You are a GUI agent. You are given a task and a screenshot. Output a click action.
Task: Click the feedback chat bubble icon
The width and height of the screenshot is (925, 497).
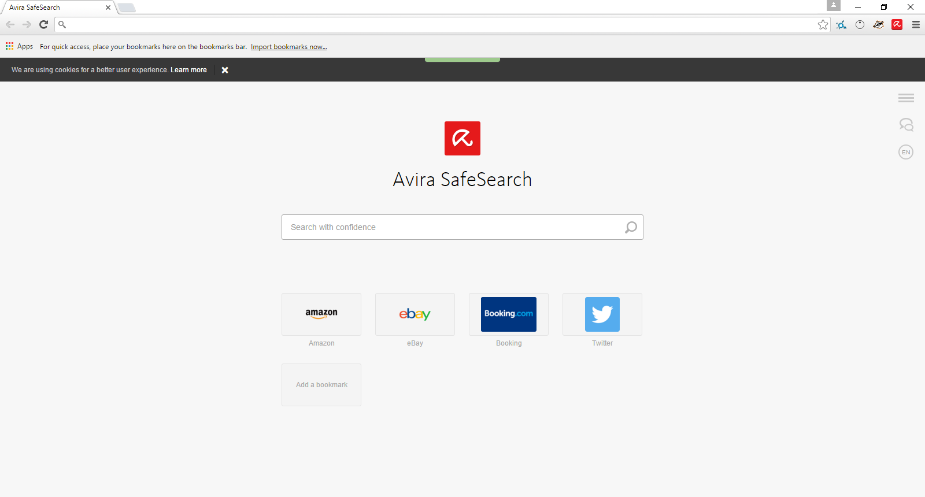906,125
